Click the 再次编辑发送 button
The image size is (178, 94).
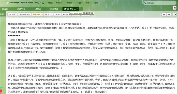24,14
